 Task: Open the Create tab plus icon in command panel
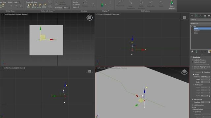pyautogui.click(x=192, y=16)
